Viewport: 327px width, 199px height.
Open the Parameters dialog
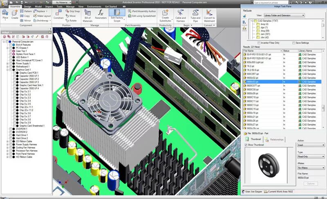[x=101, y=14]
